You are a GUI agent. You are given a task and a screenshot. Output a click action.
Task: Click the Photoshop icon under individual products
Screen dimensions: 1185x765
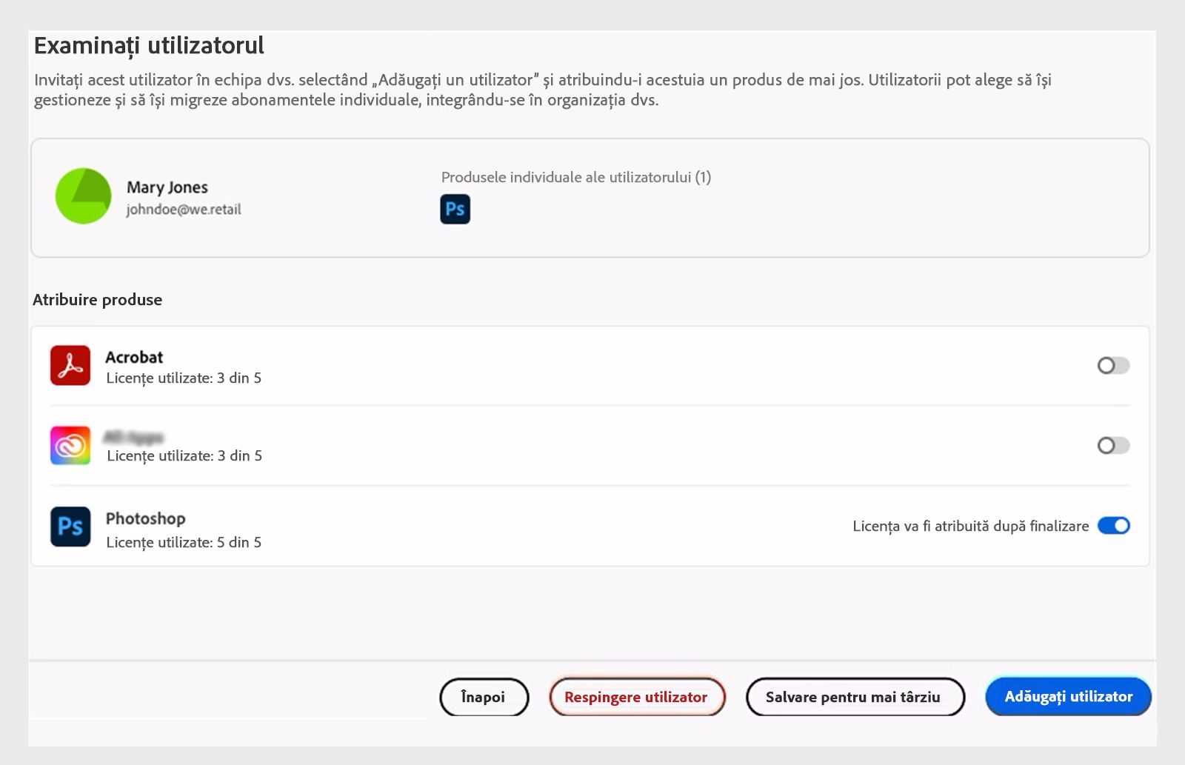point(455,210)
